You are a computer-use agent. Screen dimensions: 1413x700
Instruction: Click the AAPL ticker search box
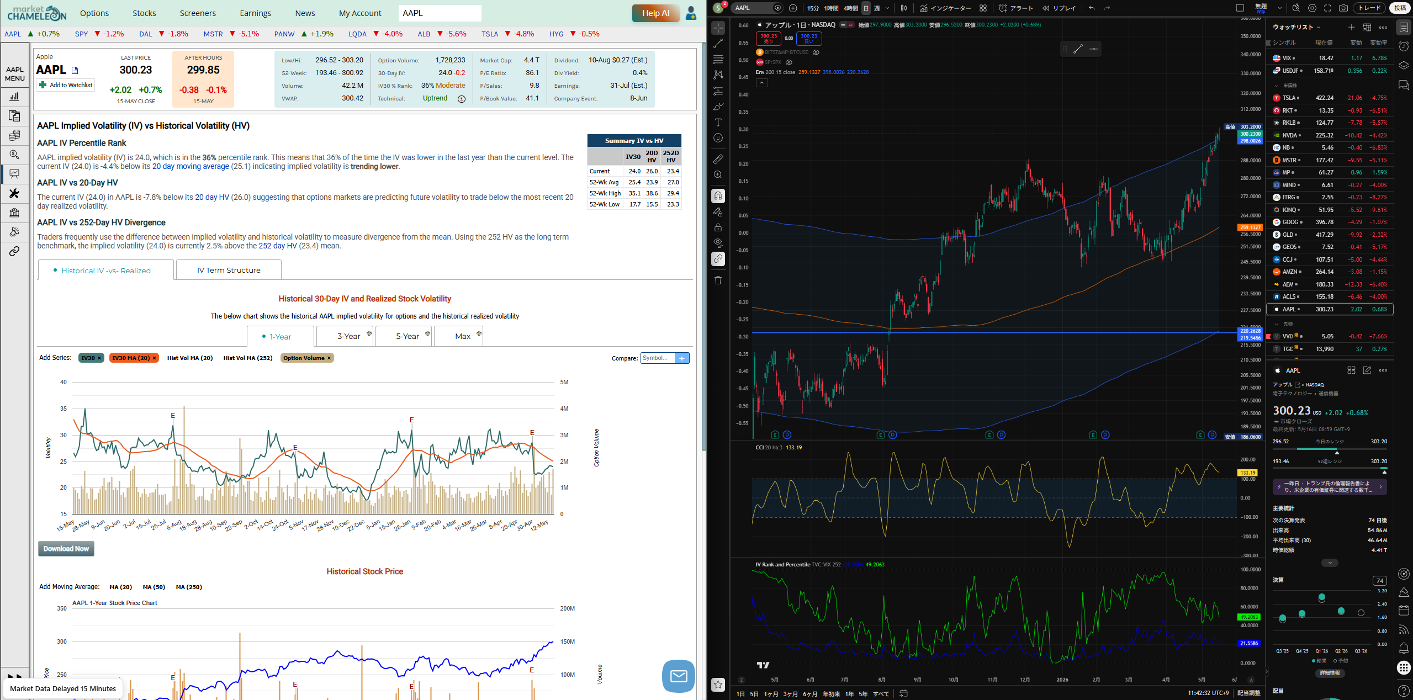tap(440, 13)
